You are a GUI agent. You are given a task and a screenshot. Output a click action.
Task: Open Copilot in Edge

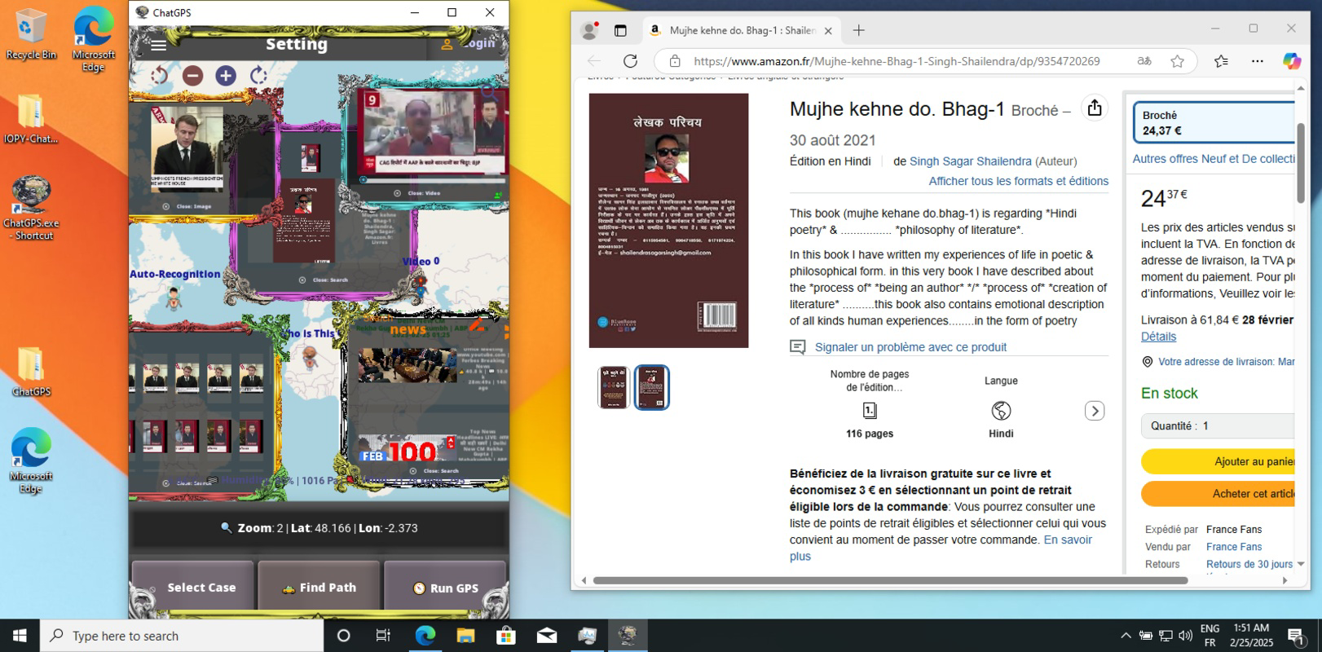coord(1292,61)
